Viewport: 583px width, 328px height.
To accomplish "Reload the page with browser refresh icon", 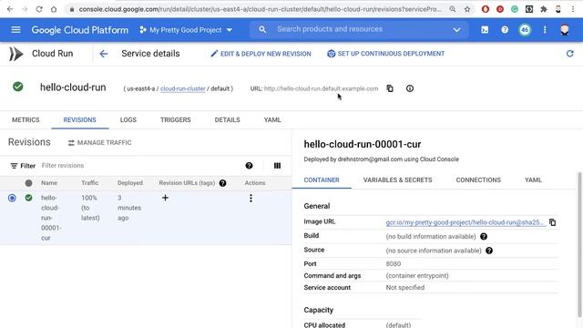I will tap(39, 9).
